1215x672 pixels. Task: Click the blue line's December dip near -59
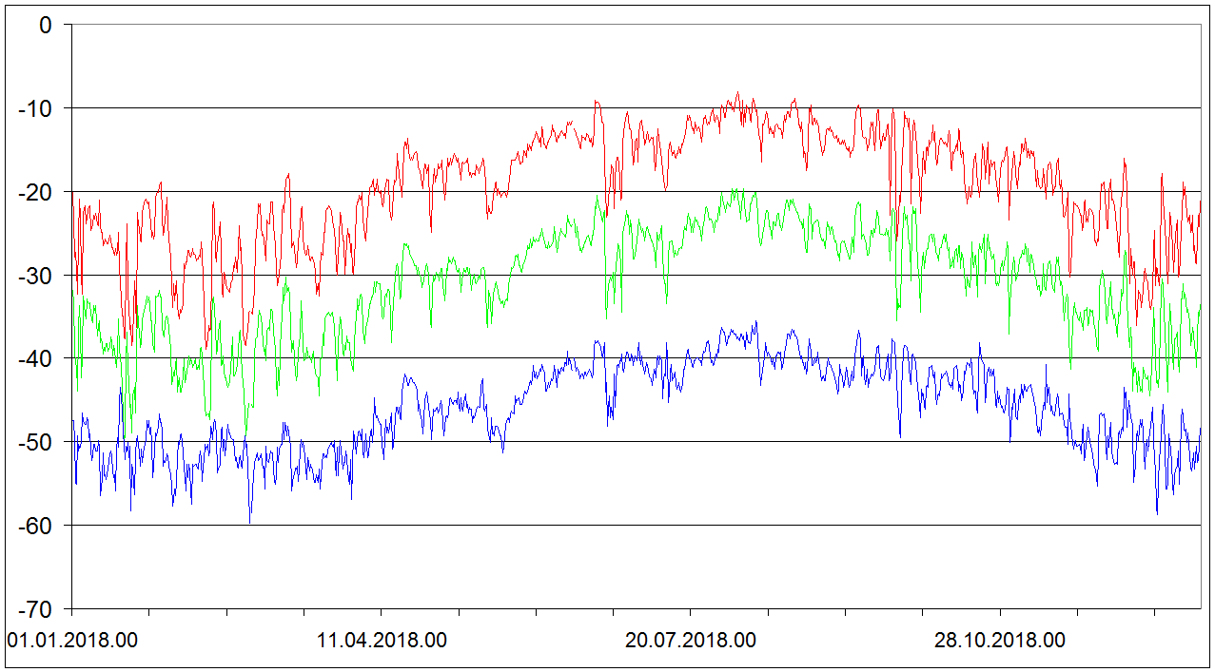pos(1157,513)
